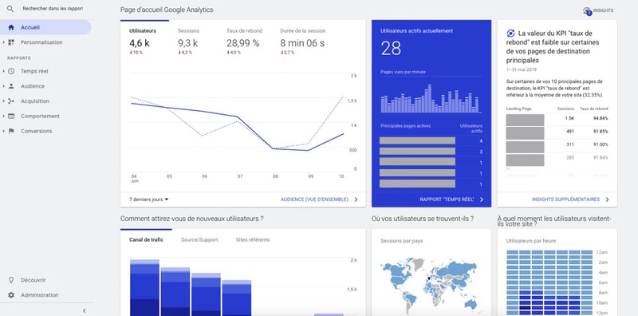Click the first stacked traffic channel bar
The image size is (638, 316).
[144, 287]
